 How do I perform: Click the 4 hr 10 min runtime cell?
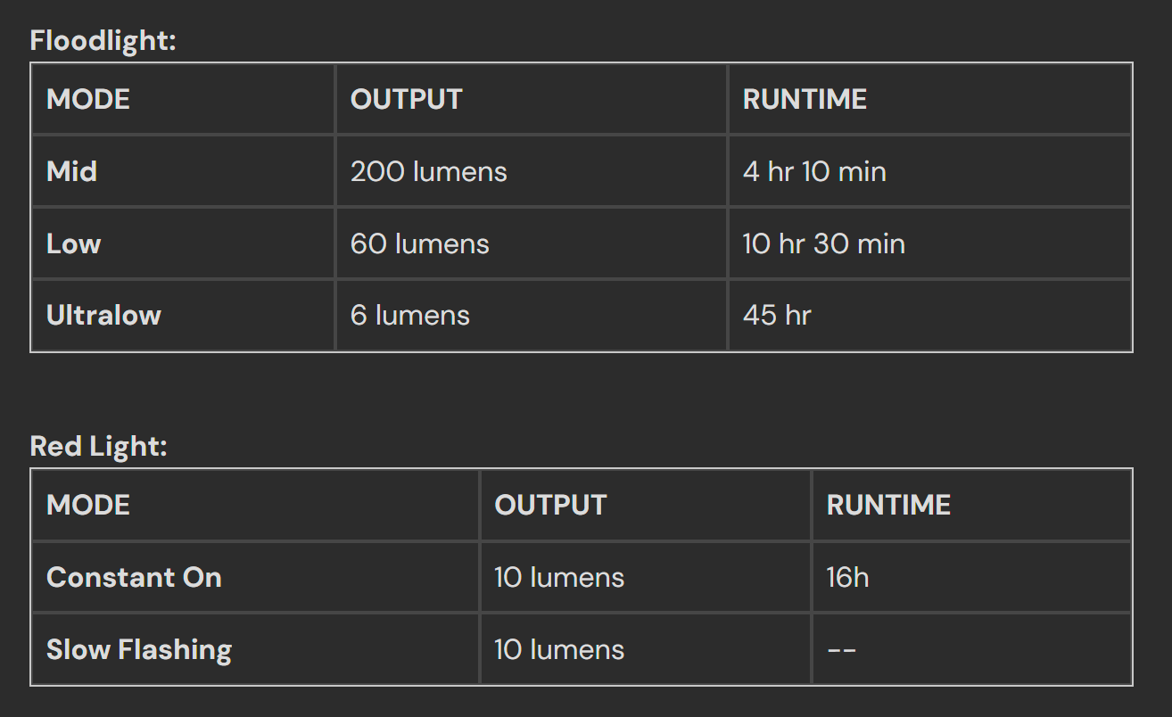[929, 171]
